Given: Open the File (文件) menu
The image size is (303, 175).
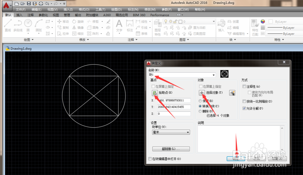Looking at the screenshot, I should click(21, 9).
